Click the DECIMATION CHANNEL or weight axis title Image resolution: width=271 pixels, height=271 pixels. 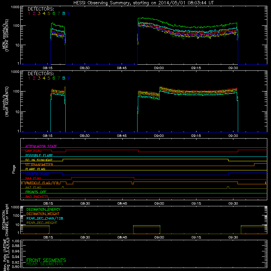(5, 220)
